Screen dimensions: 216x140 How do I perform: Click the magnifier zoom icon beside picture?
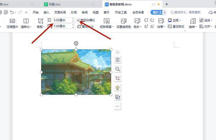point(117,69)
